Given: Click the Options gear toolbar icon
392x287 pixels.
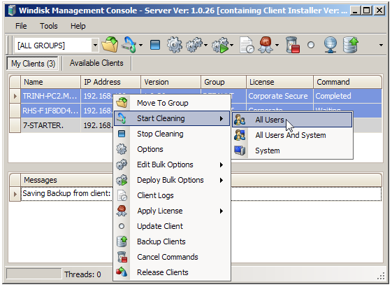Looking at the screenshot, I should (175, 45).
